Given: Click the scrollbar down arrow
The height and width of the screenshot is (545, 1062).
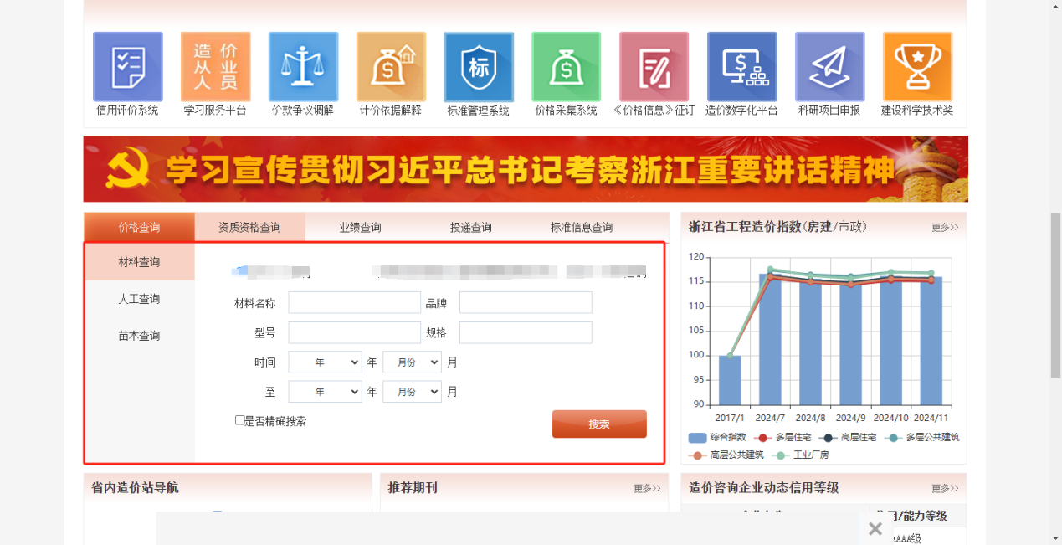Looking at the screenshot, I should 1055,537.
